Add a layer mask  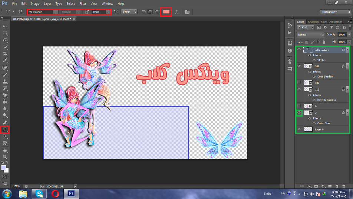(x=316, y=186)
